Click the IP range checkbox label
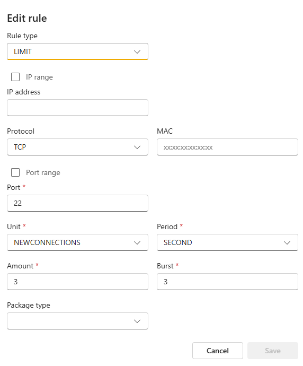 click(39, 77)
